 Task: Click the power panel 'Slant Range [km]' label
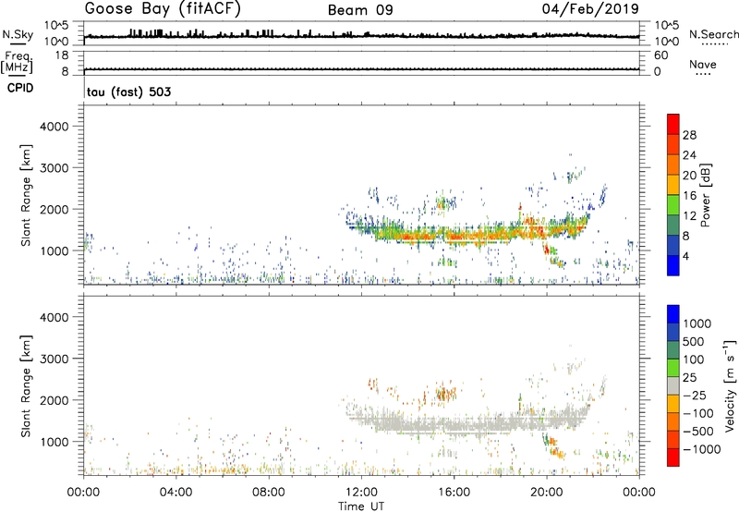[26, 195]
